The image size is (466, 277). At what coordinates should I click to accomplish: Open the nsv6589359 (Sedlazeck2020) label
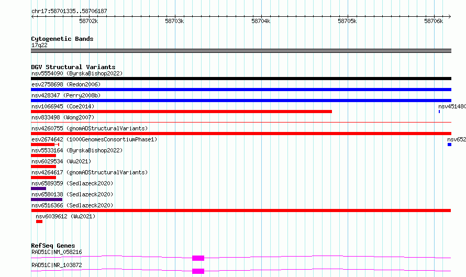(72, 183)
